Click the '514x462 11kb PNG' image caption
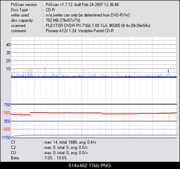The width and height of the screenshot is (180, 169). [90, 165]
